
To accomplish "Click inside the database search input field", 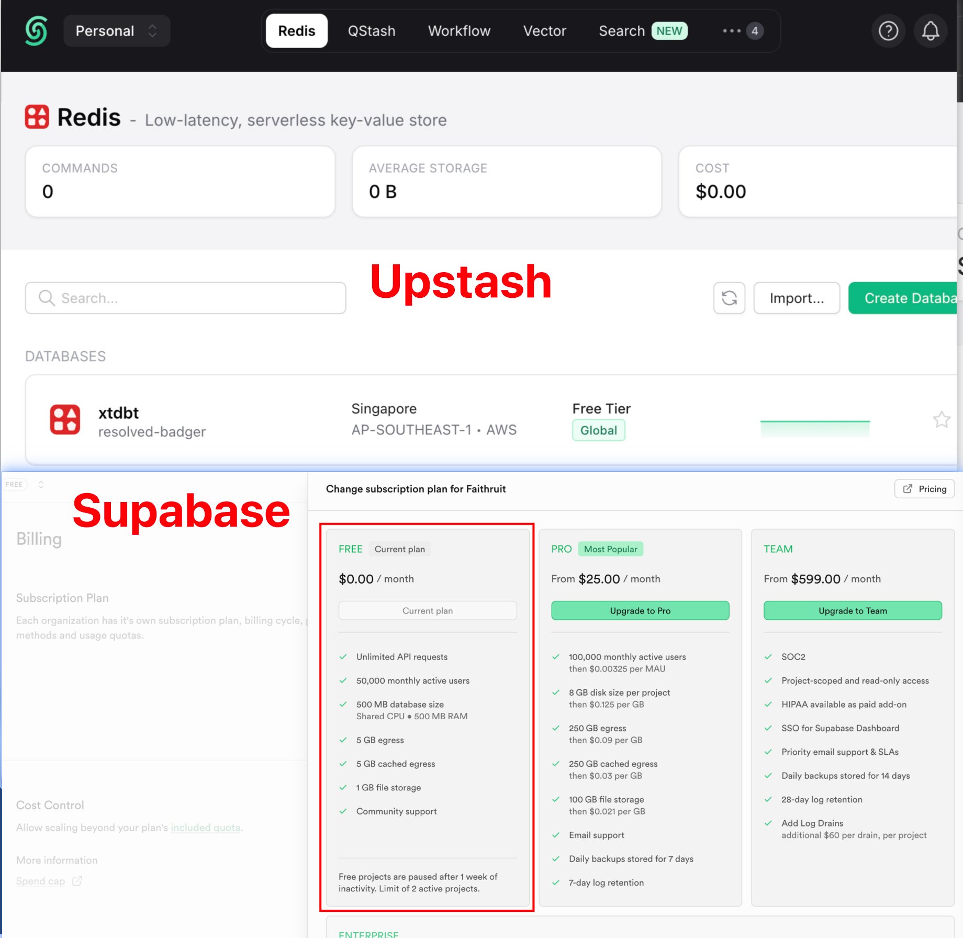I will pyautogui.click(x=183, y=297).
